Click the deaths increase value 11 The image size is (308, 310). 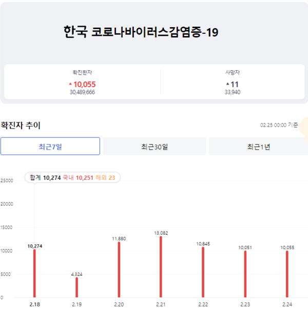(x=235, y=85)
